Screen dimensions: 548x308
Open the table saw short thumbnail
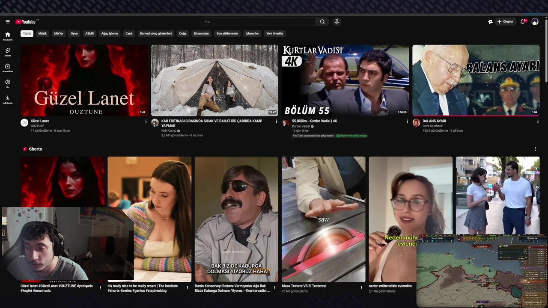[324, 219]
